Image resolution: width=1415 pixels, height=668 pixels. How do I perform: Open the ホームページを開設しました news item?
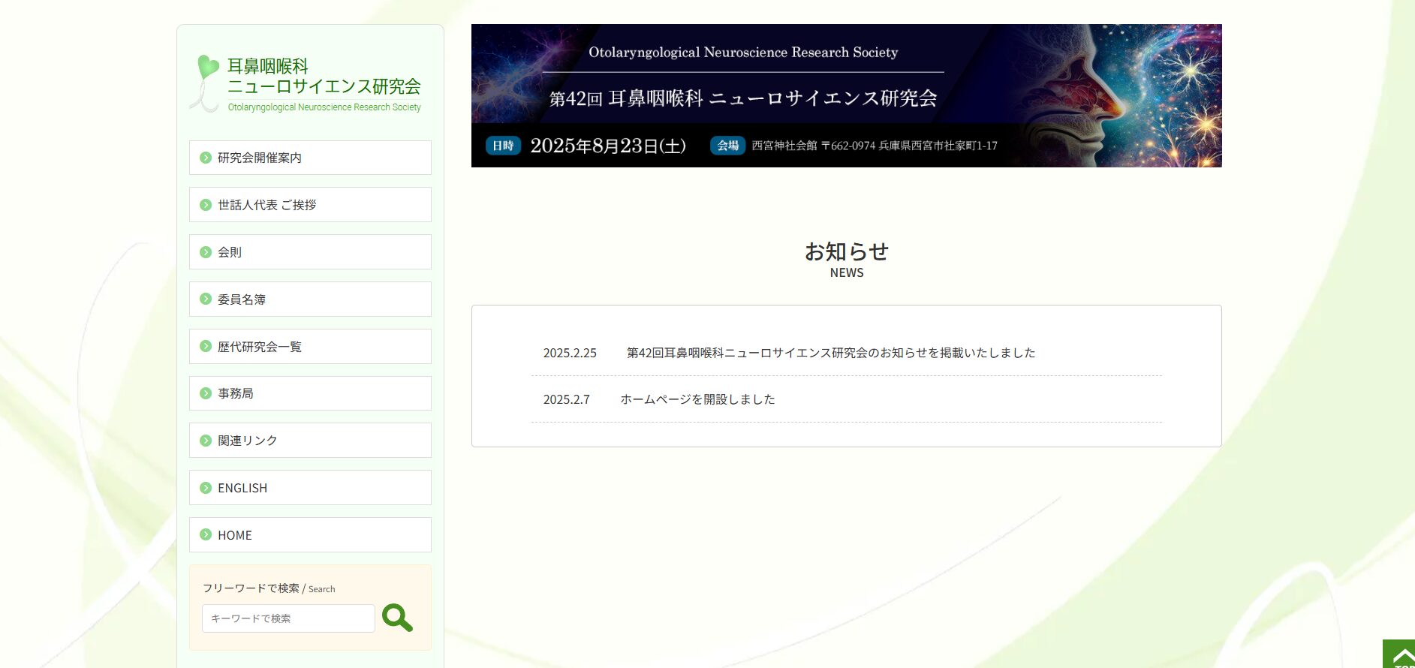point(697,399)
